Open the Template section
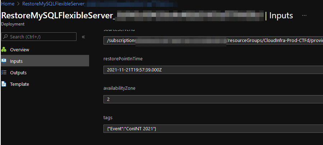The height and width of the screenshot is (145, 323). point(19,84)
